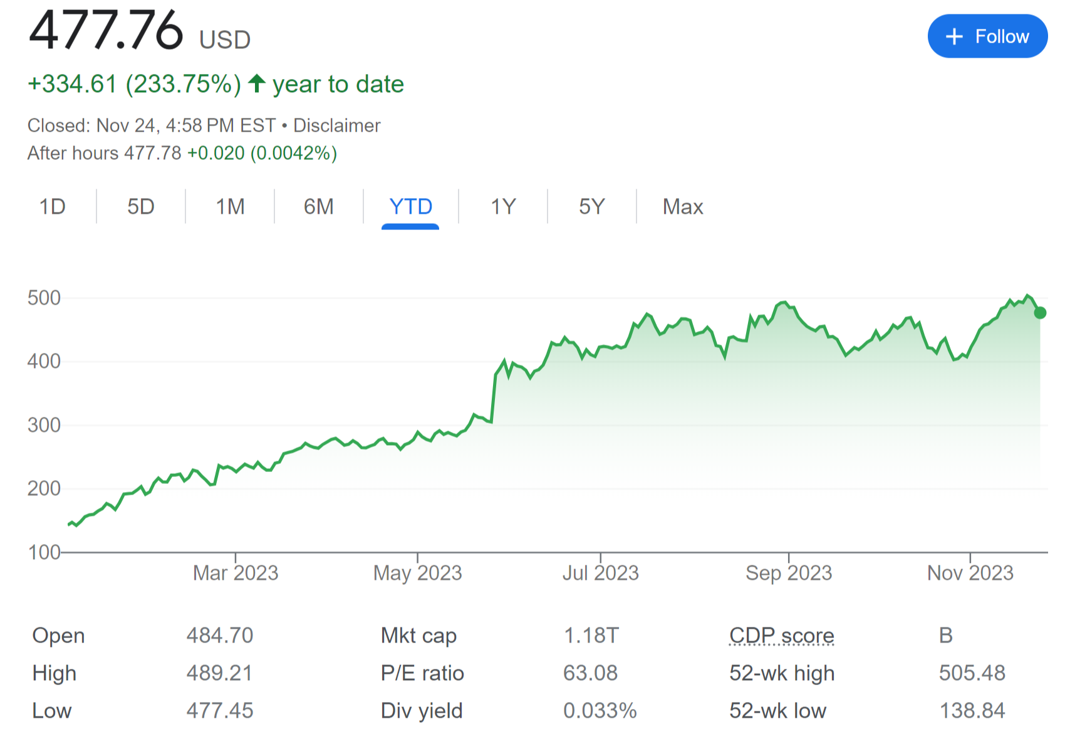Click the green end-point dot on chart
Screen dimensions: 1065x729
coord(1040,312)
